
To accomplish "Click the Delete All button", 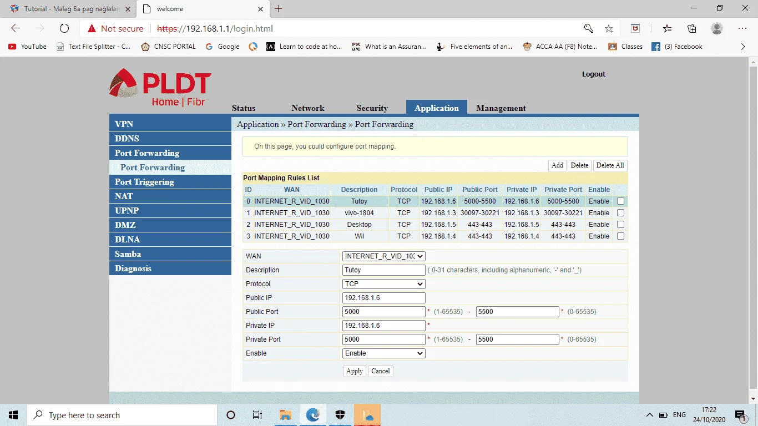I will 610,165.
